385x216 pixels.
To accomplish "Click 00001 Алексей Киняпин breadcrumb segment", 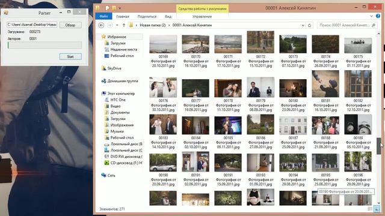I will coord(192,25).
